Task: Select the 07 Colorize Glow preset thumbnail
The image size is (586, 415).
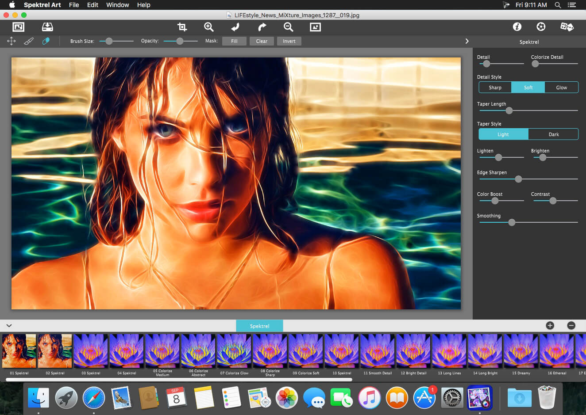Action: 234,351
